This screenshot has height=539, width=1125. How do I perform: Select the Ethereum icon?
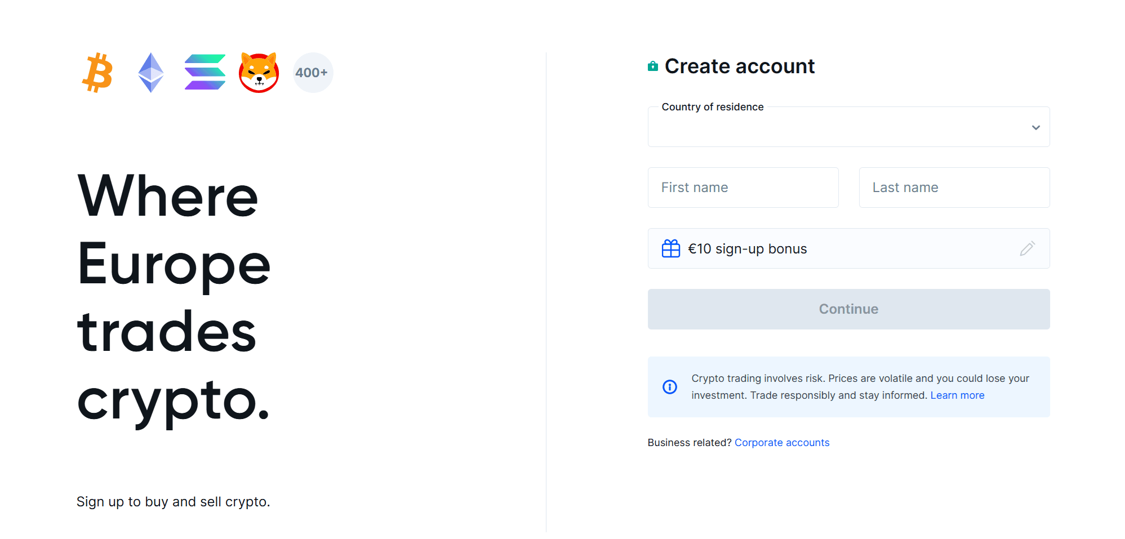pos(150,72)
